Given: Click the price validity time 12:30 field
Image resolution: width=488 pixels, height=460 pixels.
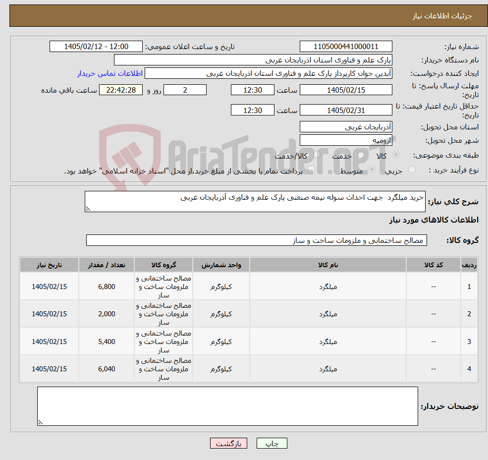Looking at the screenshot, I should (252, 110).
